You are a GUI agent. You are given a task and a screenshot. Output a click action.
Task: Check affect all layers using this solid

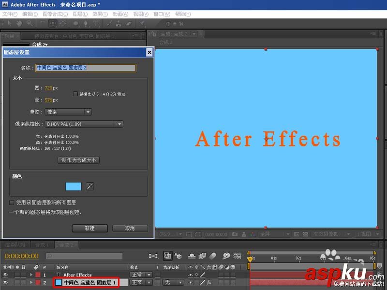coord(11,203)
